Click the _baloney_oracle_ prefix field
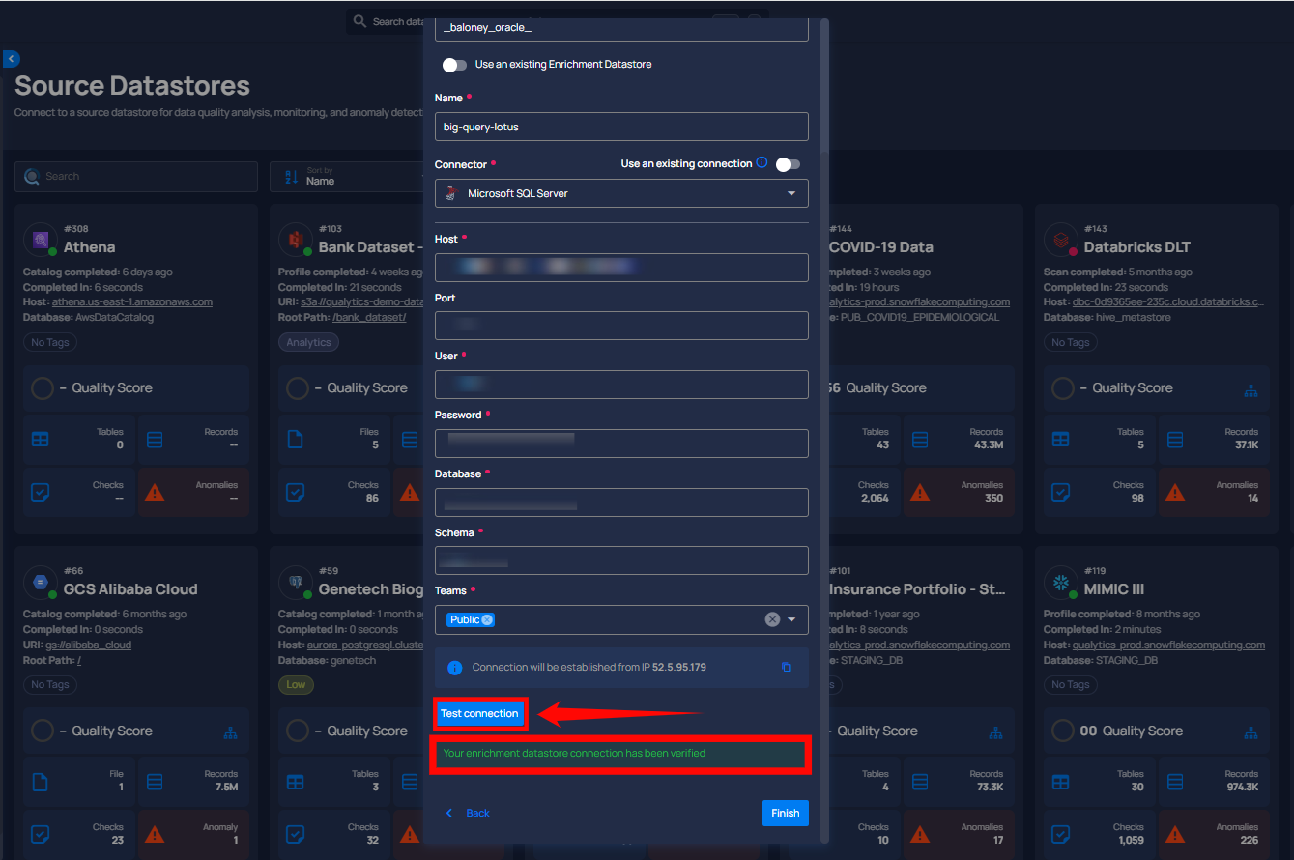1294x860 pixels. (621, 28)
